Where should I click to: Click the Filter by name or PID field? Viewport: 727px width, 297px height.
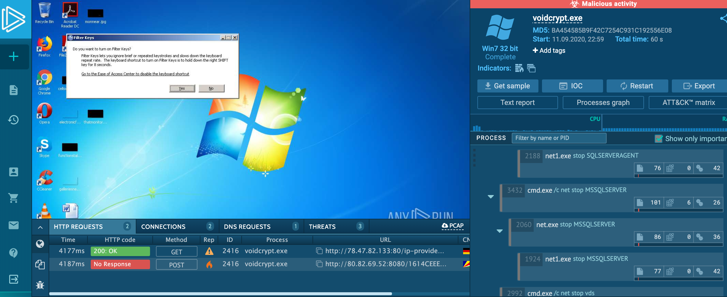click(559, 138)
